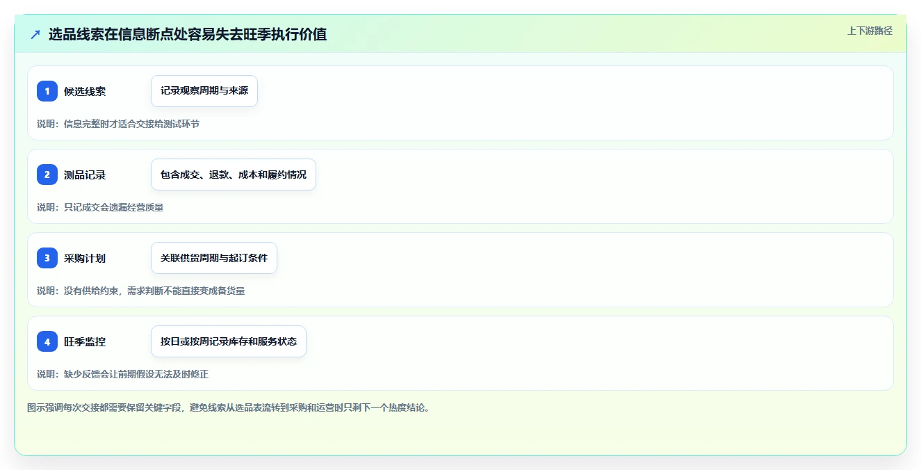Click the 候选线索 step label
The height and width of the screenshot is (470, 921).
coord(85,91)
